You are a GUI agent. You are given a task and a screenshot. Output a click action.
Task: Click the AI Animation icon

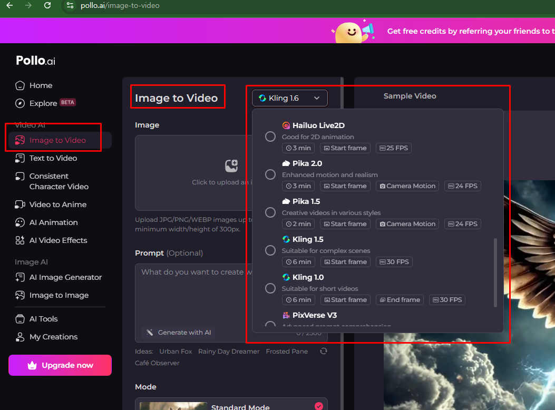(x=20, y=222)
